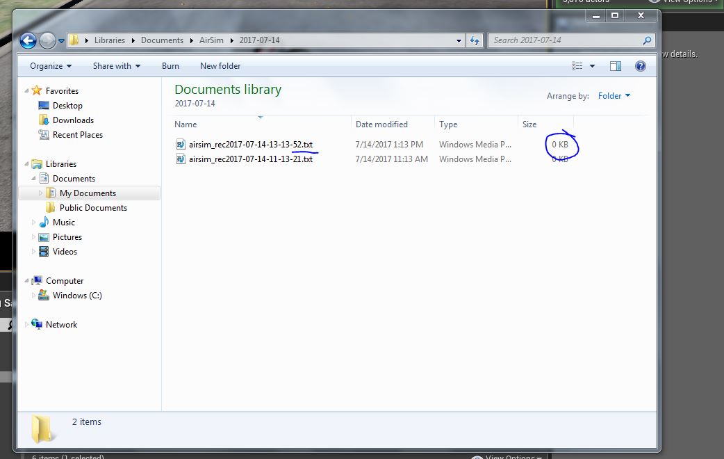Open the Music library
Screen dimensions: 724x459
(x=64, y=223)
